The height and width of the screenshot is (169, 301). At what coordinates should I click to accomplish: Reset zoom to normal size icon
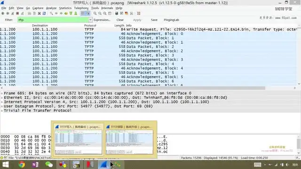(x=105, y=14)
